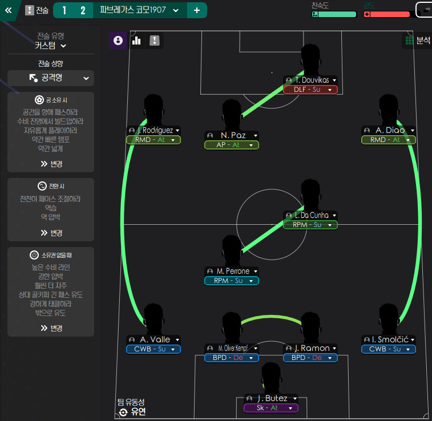Select tactic slot 2 tab
Viewport: 432px width, 421px height.
[x=83, y=10]
